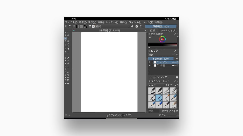Open the layer blend mode 通常 dropdown

click(161, 55)
